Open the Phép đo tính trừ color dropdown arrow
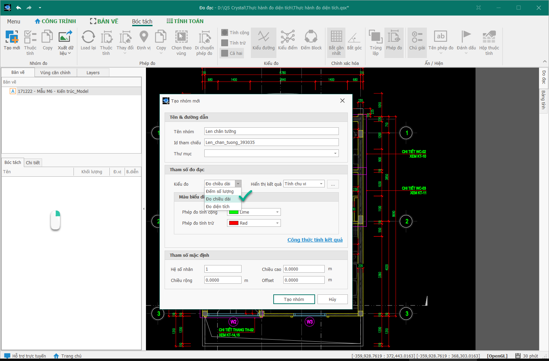Screen dimensions: 549x361 tap(277, 223)
